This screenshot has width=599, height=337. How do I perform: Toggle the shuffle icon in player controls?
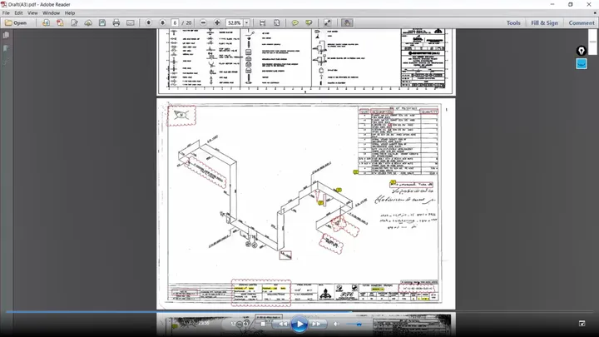[x=234, y=324]
